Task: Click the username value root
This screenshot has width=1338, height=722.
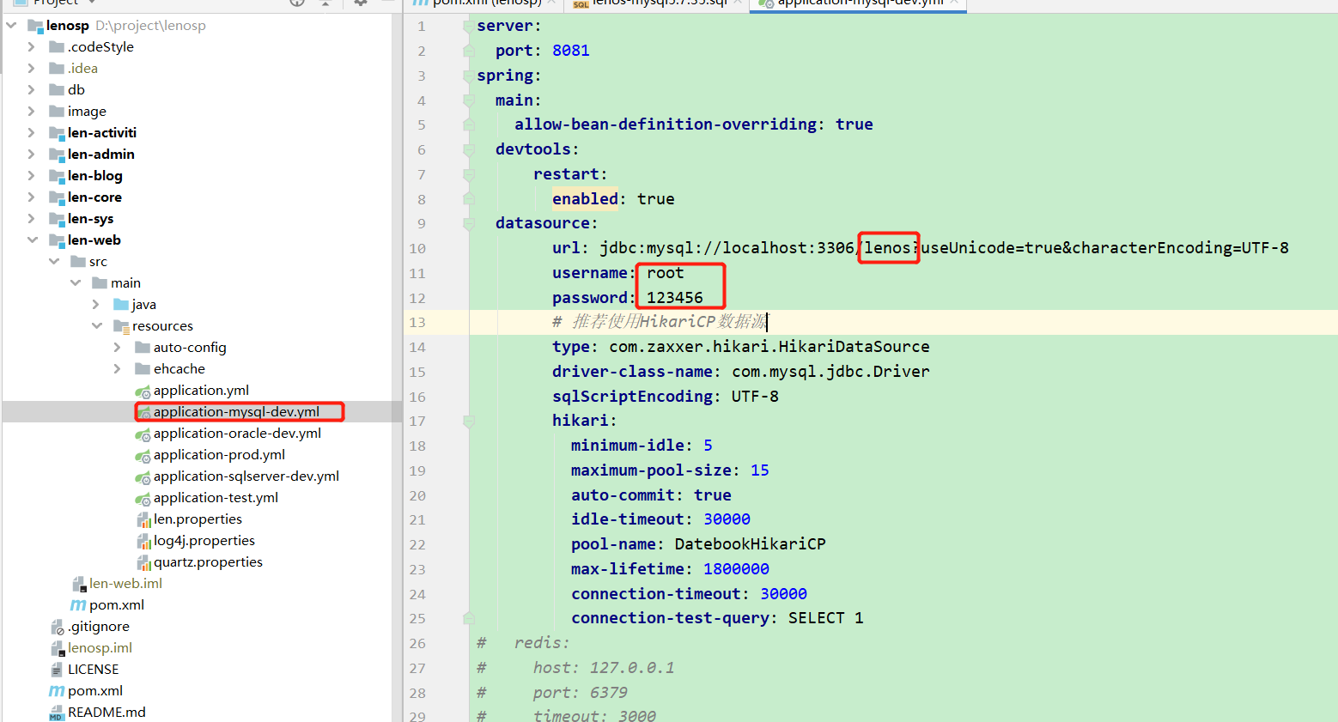Action: tap(666, 273)
